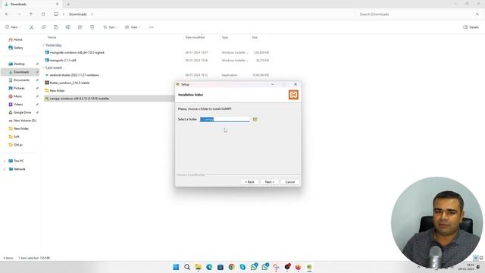Click the Next button in Setup dialog
Viewport: 485px width, 273px height.
click(270, 182)
